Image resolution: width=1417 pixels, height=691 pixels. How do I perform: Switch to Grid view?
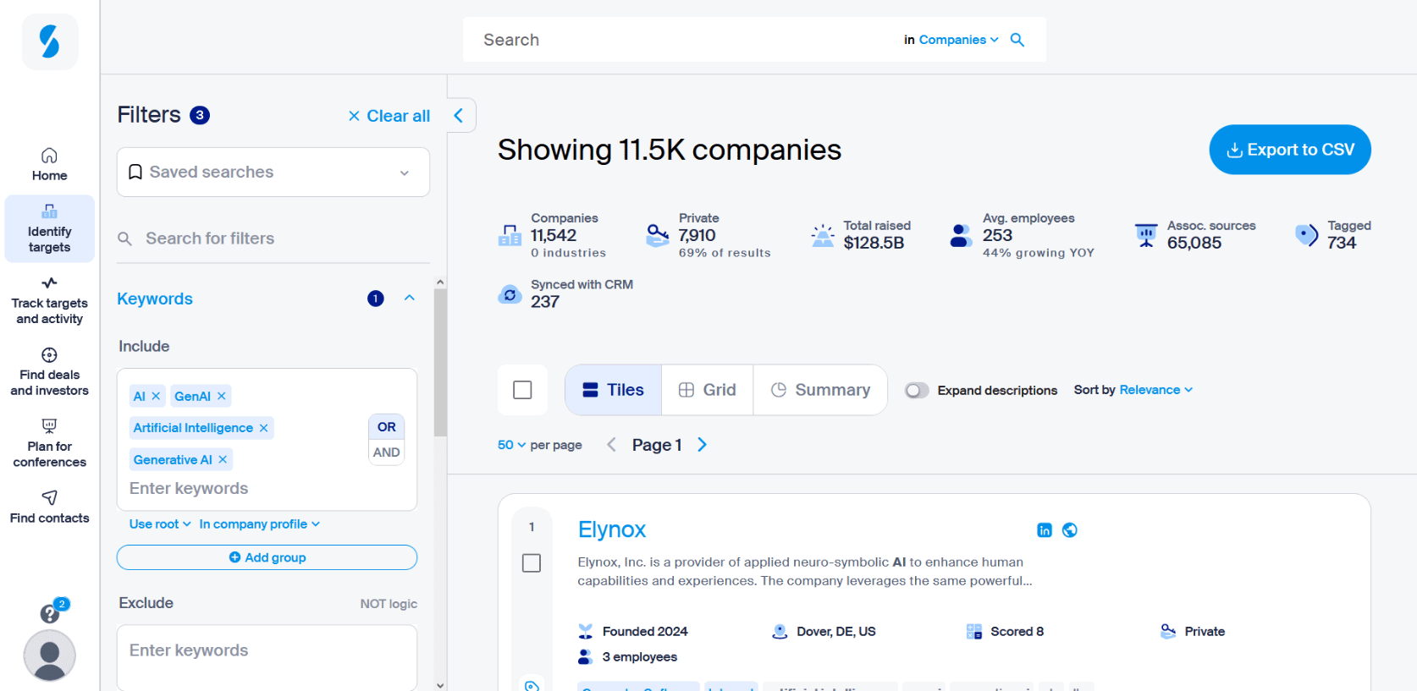tap(707, 390)
